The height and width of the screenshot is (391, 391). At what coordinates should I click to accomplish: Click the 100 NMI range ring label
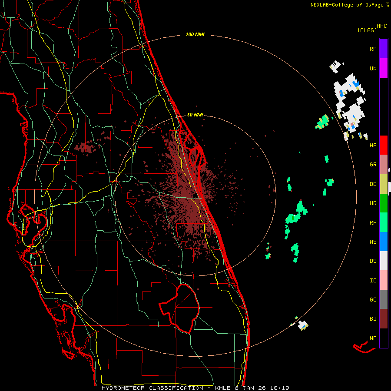195,34
